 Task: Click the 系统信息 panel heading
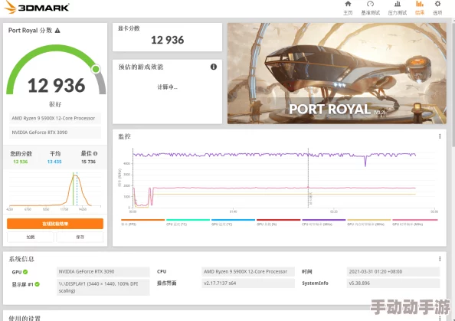(x=21, y=259)
